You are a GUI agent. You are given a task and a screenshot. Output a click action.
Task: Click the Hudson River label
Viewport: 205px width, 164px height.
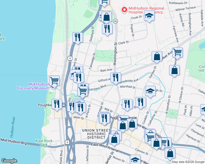click(x=13, y=127)
